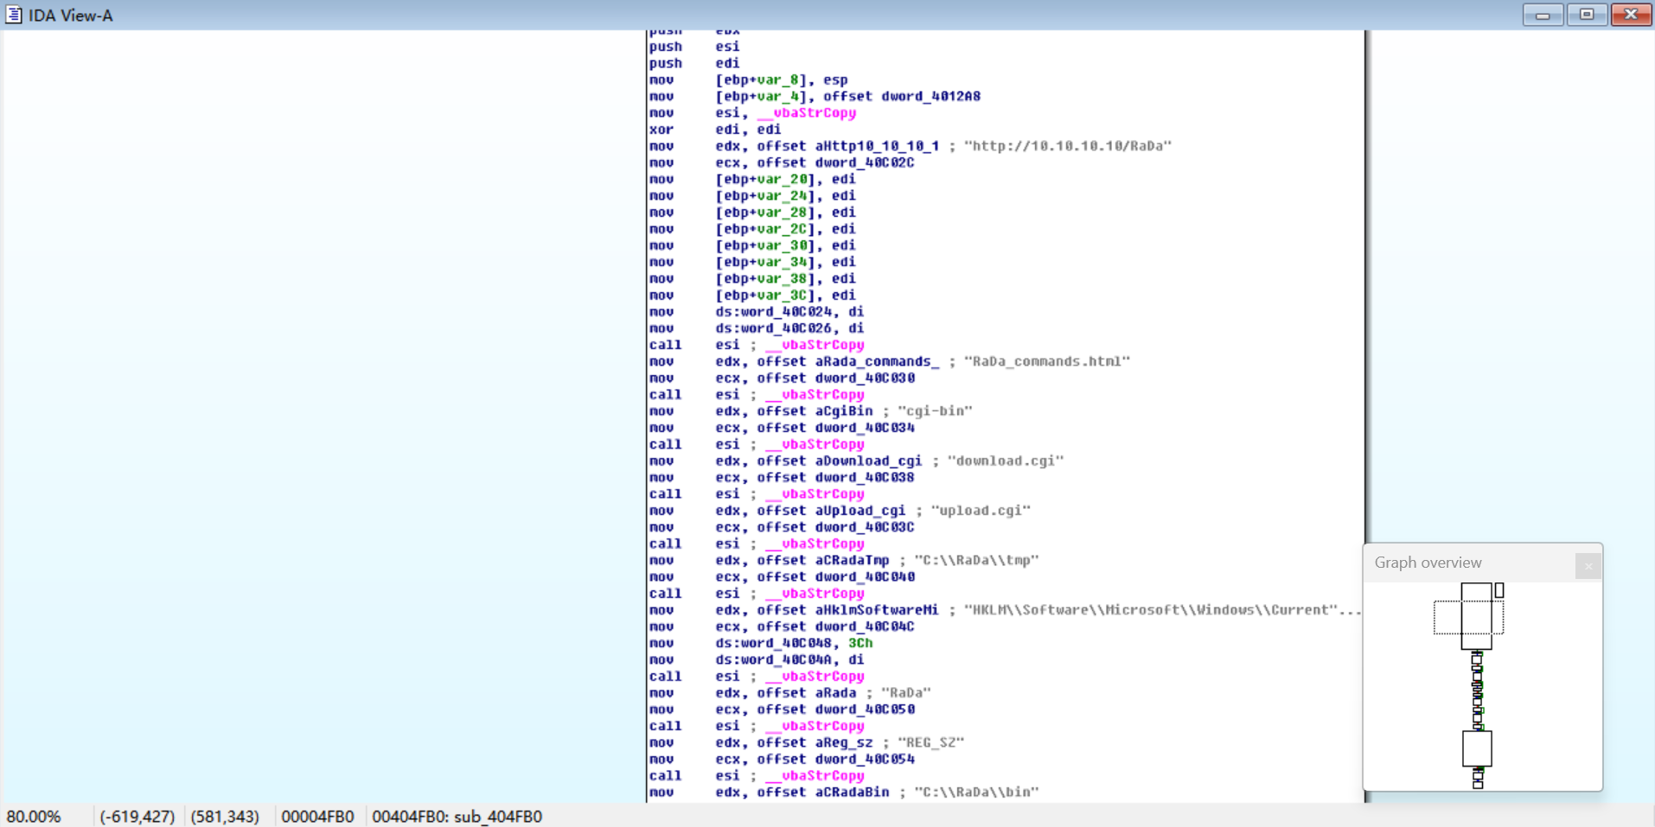
Task: Minimize the IDA View-A window
Action: tap(1543, 15)
